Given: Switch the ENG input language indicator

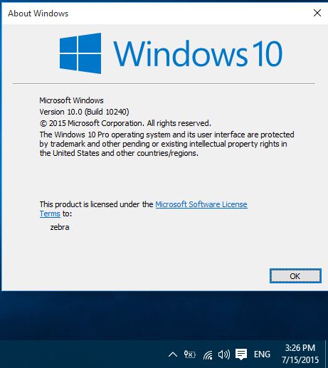Looking at the screenshot, I should pos(262,354).
